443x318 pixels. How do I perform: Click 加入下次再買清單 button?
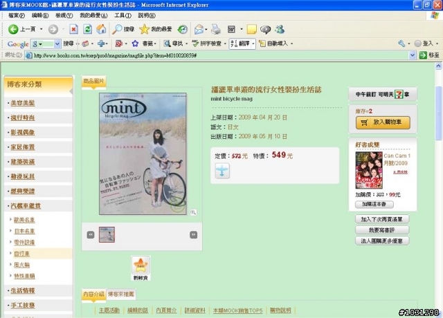(x=381, y=219)
